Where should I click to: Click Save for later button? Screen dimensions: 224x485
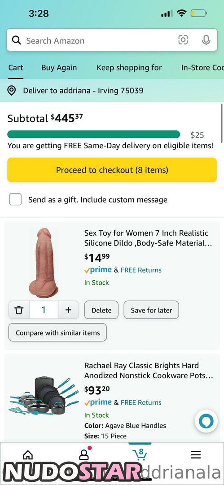(151, 310)
